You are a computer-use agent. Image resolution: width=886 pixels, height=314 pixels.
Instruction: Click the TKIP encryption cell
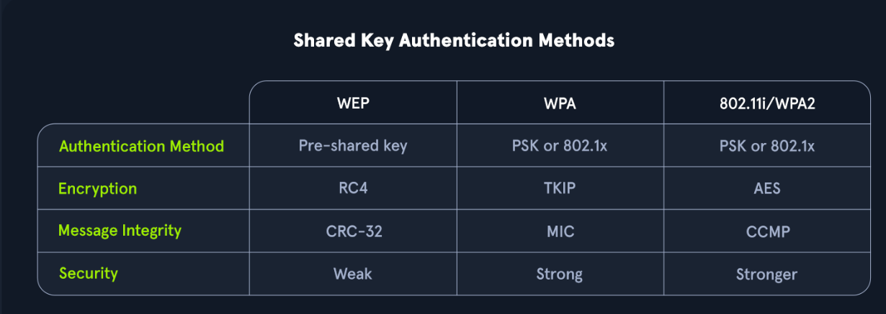560,189
